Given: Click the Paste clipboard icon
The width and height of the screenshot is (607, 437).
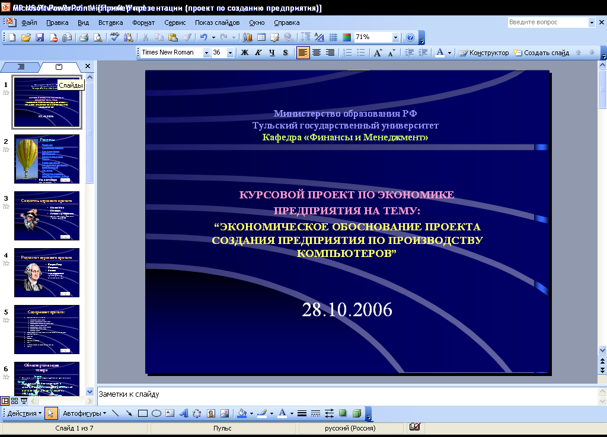Looking at the screenshot, I should [x=173, y=37].
